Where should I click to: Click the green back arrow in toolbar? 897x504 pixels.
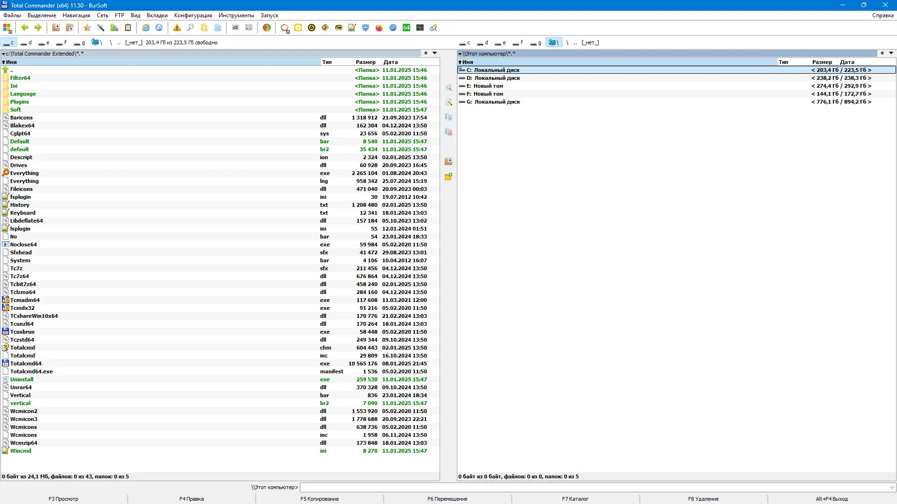[25, 28]
